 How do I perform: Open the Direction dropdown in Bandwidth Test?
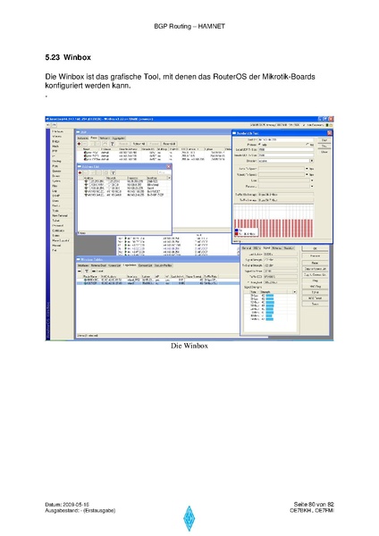coord(312,161)
